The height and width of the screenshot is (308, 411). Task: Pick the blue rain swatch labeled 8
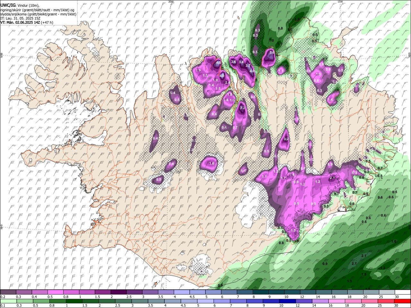tap(254, 301)
